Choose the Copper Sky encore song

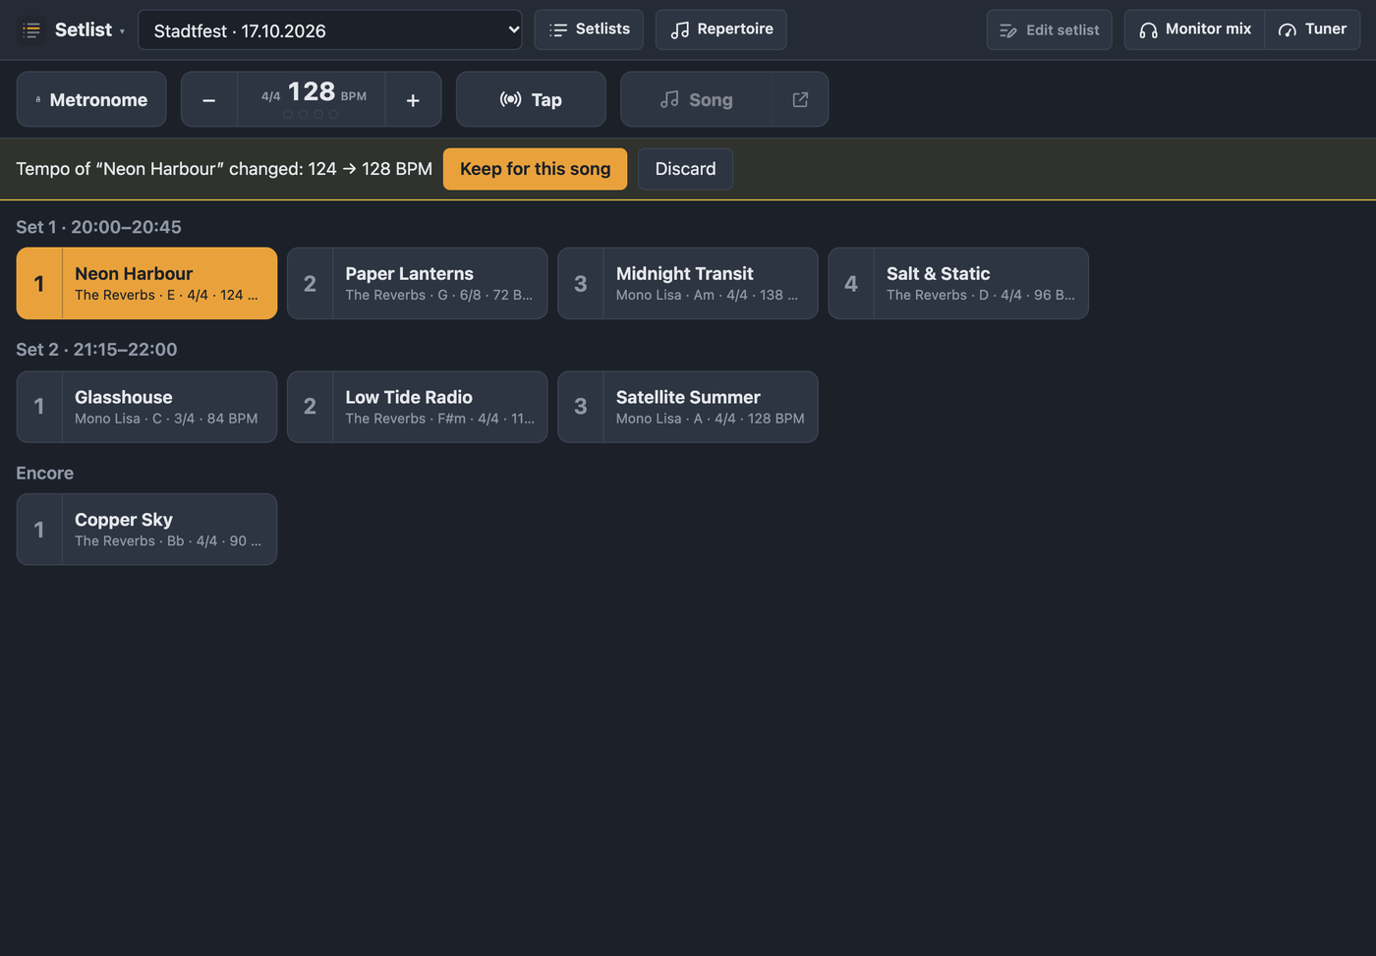pyautogui.click(x=146, y=530)
